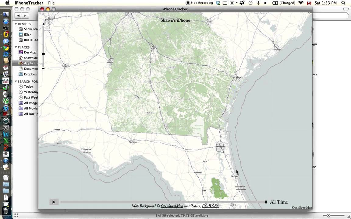Screen dimensions: 351x219
Task: Select All Documents saved search in Finder
Action: tap(28, 114)
